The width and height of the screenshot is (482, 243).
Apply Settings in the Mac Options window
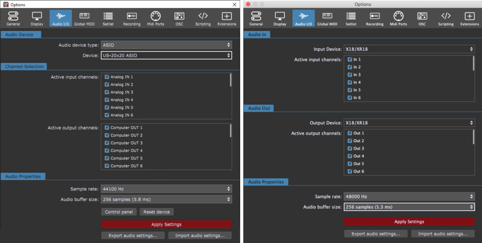click(409, 221)
